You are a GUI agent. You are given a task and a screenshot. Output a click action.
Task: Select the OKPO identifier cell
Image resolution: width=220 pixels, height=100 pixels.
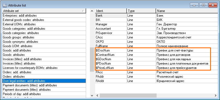tap(111, 42)
